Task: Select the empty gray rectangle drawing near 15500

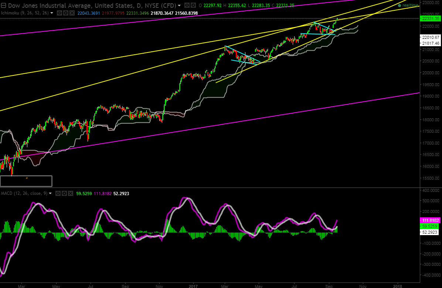Action: 26,181
